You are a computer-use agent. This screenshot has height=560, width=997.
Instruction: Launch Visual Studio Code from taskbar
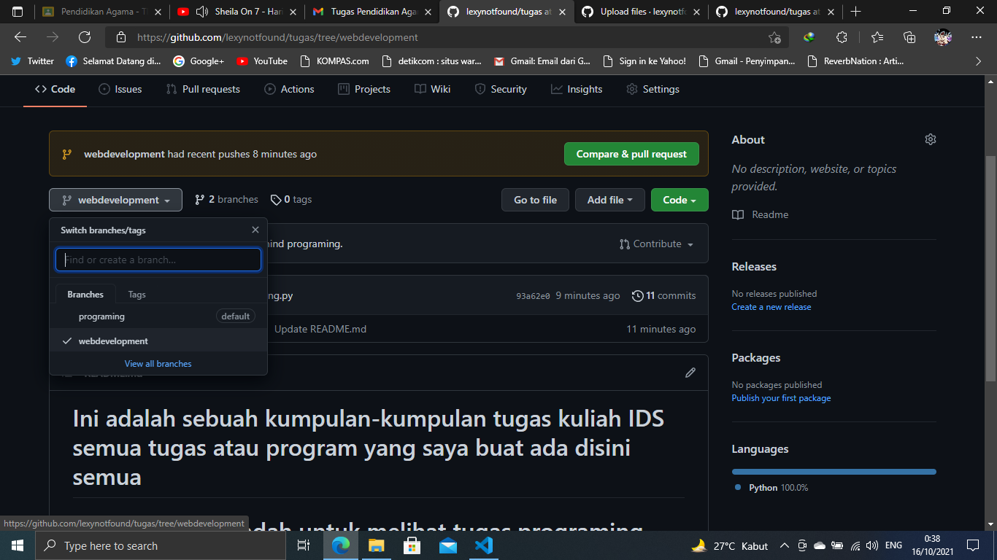point(483,545)
